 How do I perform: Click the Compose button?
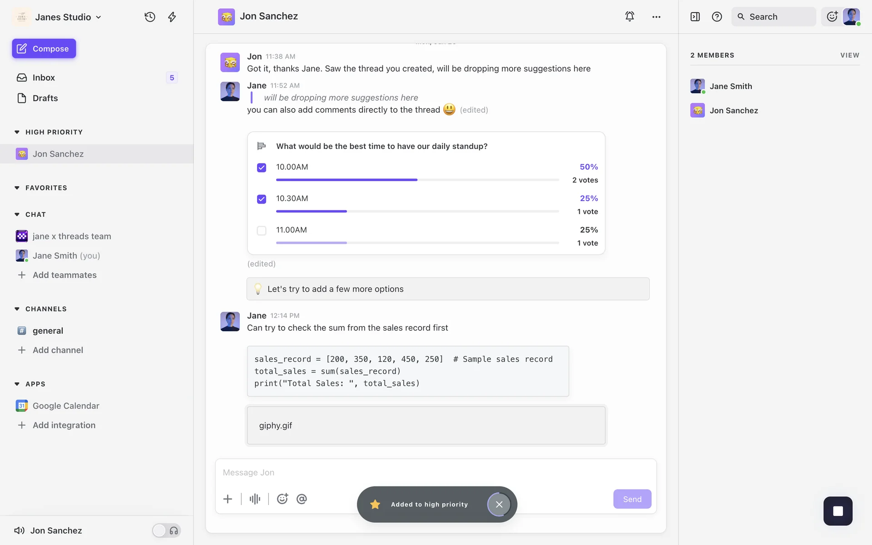(44, 49)
